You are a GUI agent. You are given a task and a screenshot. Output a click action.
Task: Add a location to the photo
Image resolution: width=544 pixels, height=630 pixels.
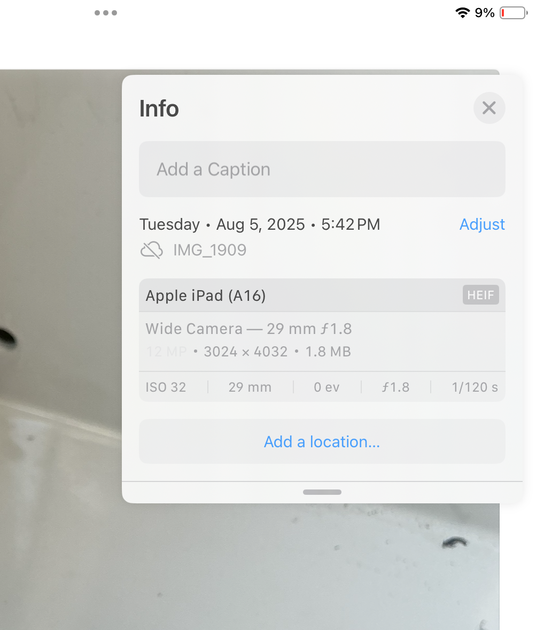click(322, 442)
